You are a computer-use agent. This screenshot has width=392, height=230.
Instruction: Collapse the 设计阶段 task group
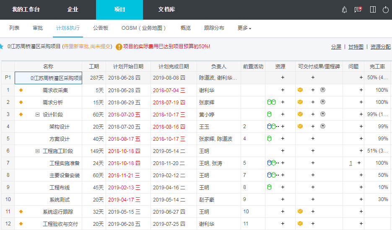click(37, 114)
